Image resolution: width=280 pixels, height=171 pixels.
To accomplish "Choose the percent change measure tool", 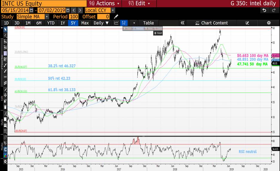I will tap(5, 41).
